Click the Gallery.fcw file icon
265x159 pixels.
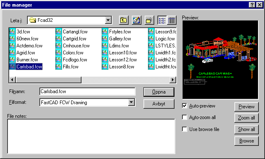[105, 39]
